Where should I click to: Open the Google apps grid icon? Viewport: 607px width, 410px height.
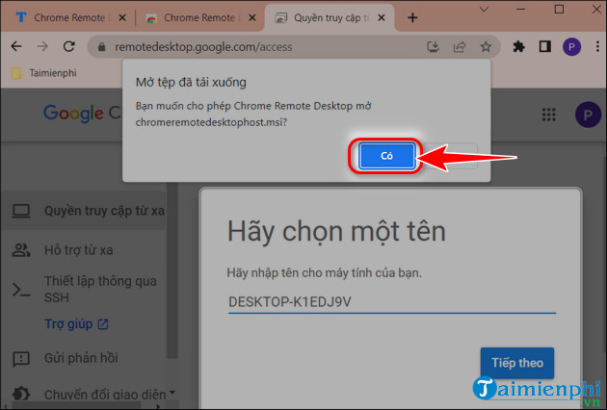(548, 115)
